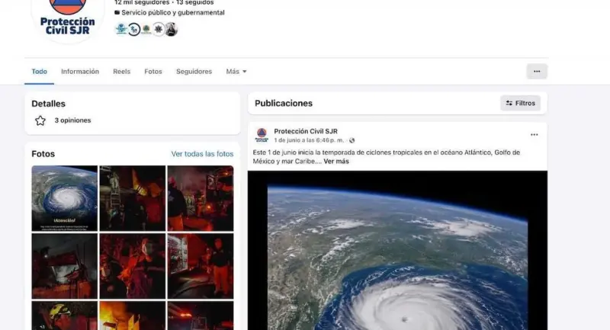Click the post author's small avatar icon
The width and height of the screenshot is (610, 330).
tap(262, 135)
